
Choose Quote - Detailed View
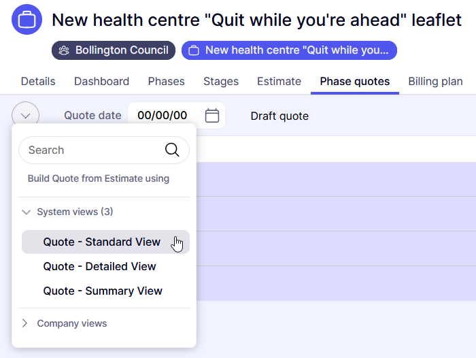(99, 266)
